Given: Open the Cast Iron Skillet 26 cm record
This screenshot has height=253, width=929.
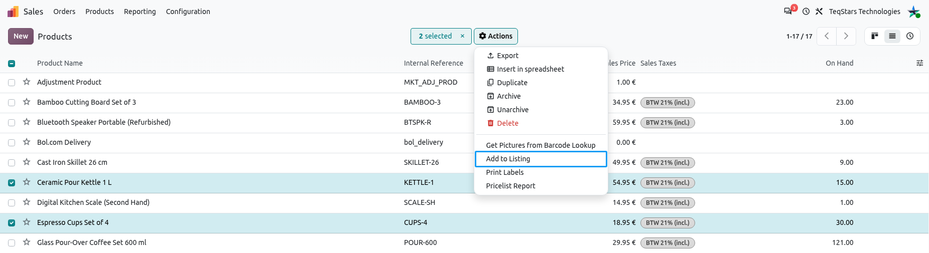Looking at the screenshot, I should (x=72, y=162).
